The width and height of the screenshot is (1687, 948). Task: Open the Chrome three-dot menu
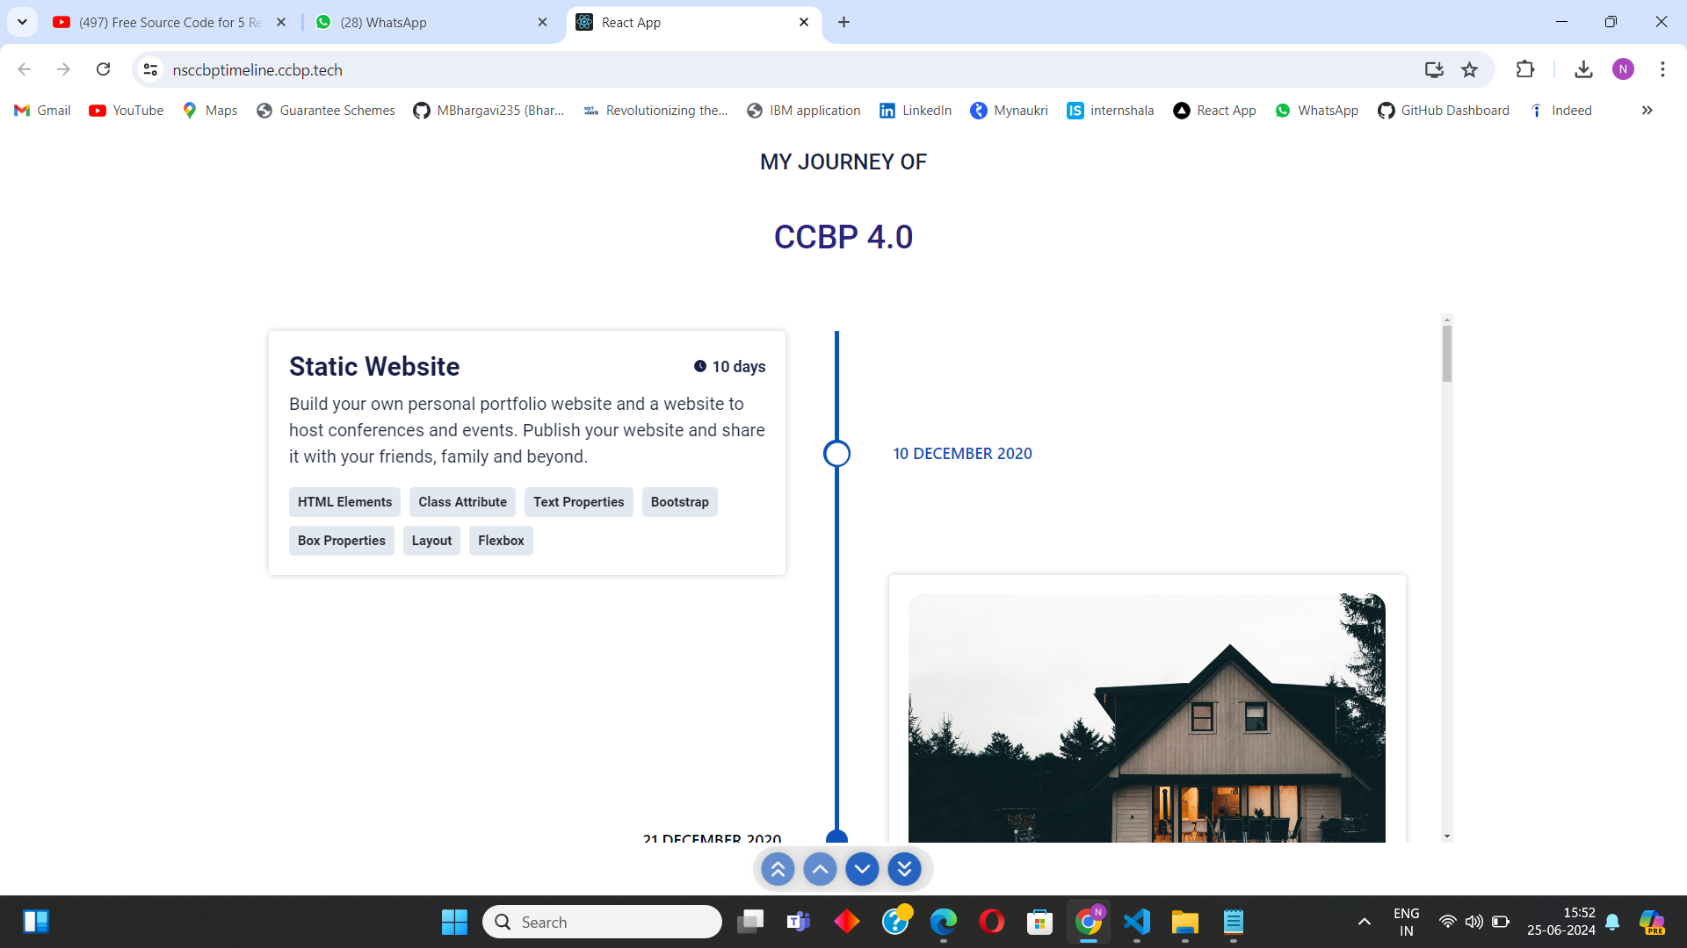click(x=1662, y=69)
